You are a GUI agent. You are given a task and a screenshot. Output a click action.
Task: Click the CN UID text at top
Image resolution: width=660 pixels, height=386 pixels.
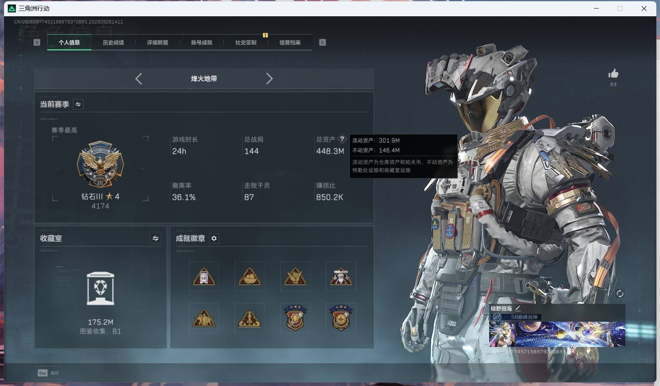[68, 22]
